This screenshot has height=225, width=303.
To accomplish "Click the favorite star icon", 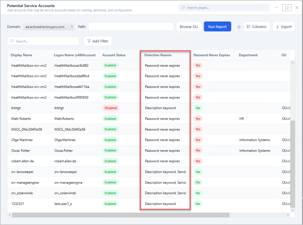I will coord(239,27).
